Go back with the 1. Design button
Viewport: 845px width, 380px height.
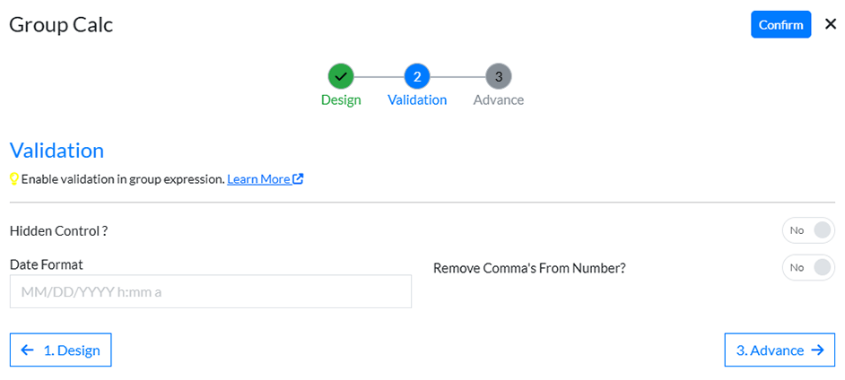click(x=61, y=350)
